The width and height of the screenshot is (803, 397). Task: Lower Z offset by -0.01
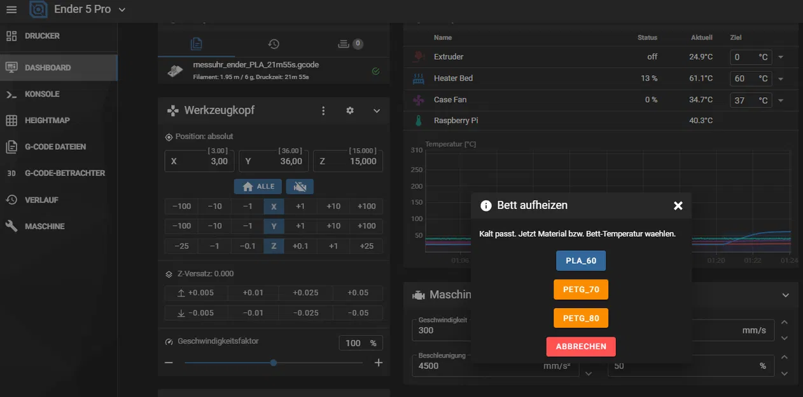pyautogui.click(x=253, y=313)
